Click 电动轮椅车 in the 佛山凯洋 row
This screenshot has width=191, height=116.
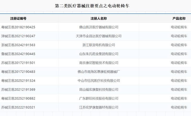point(179,27)
